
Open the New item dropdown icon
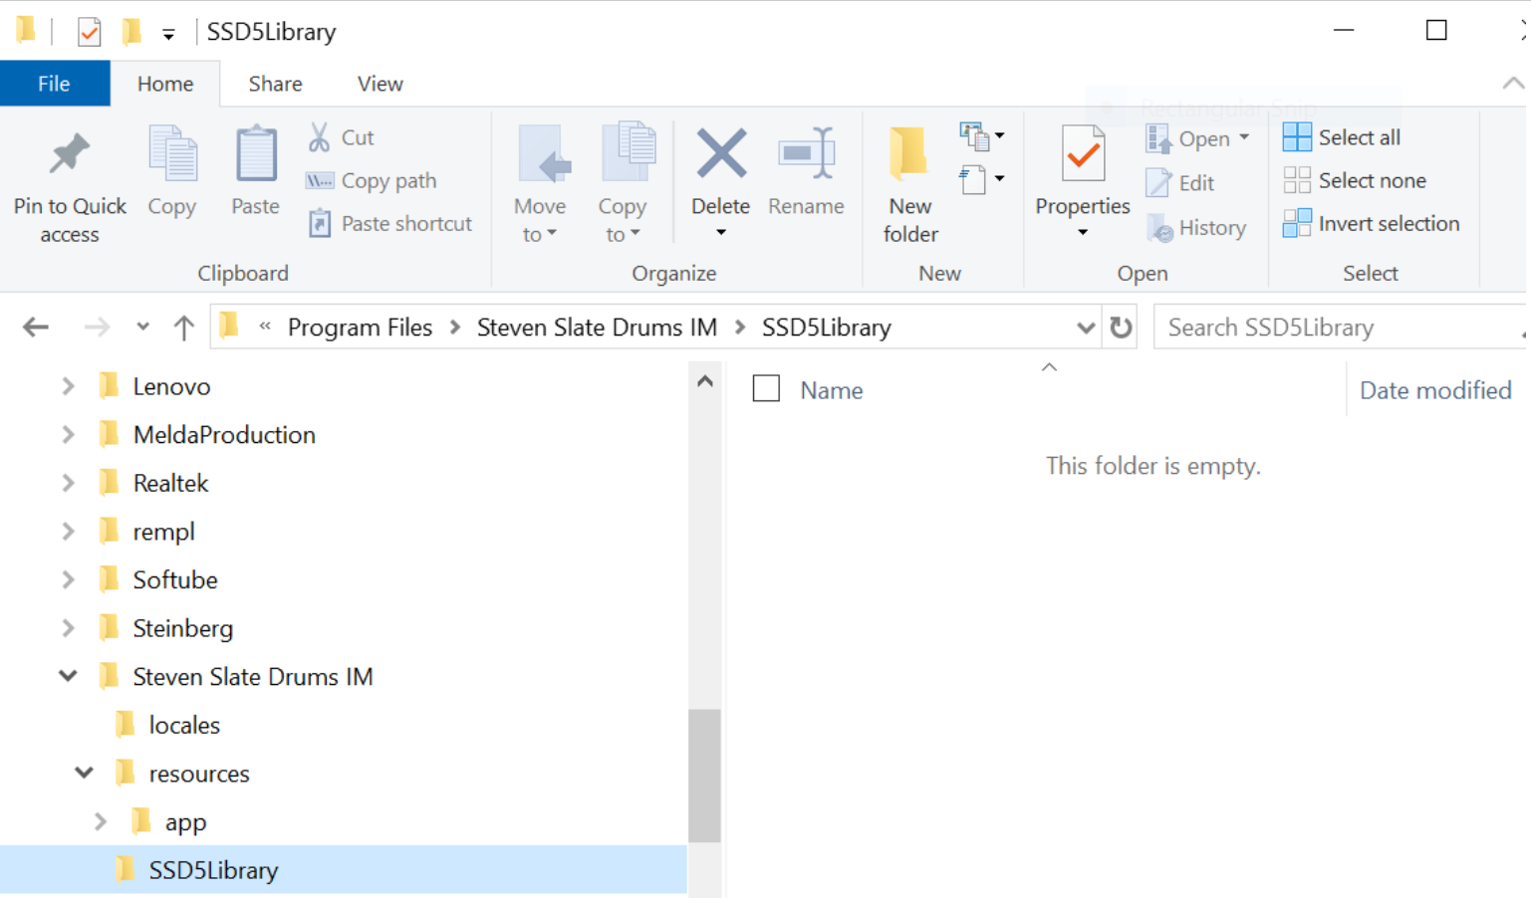point(982,136)
